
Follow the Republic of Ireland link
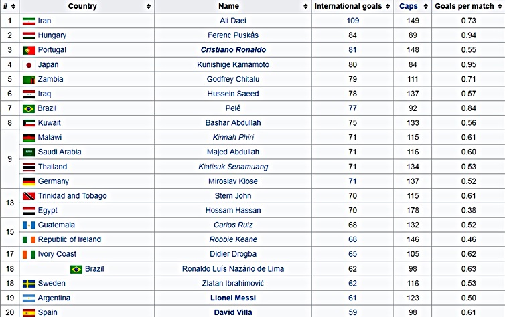click(70, 239)
